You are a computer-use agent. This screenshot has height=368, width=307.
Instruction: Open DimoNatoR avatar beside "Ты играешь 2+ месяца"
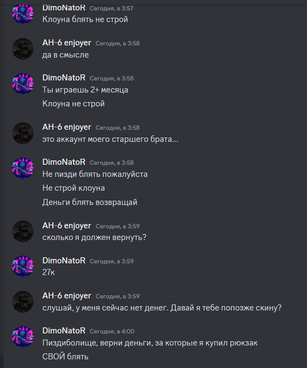[23, 84]
